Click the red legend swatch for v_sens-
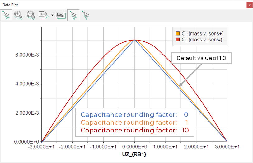The height and width of the screenshot is (163, 253). (178, 40)
